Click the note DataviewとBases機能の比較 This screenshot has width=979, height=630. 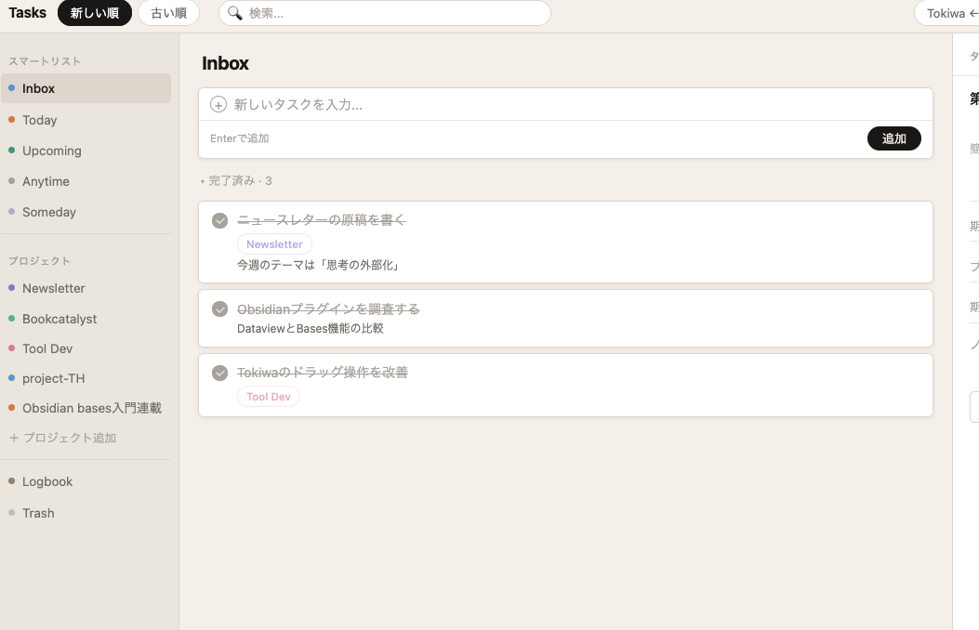[x=311, y=329]
